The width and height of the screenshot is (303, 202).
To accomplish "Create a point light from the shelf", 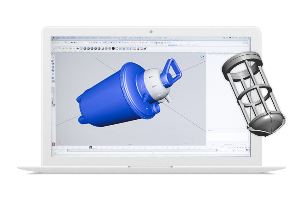I will pos(63,48).
